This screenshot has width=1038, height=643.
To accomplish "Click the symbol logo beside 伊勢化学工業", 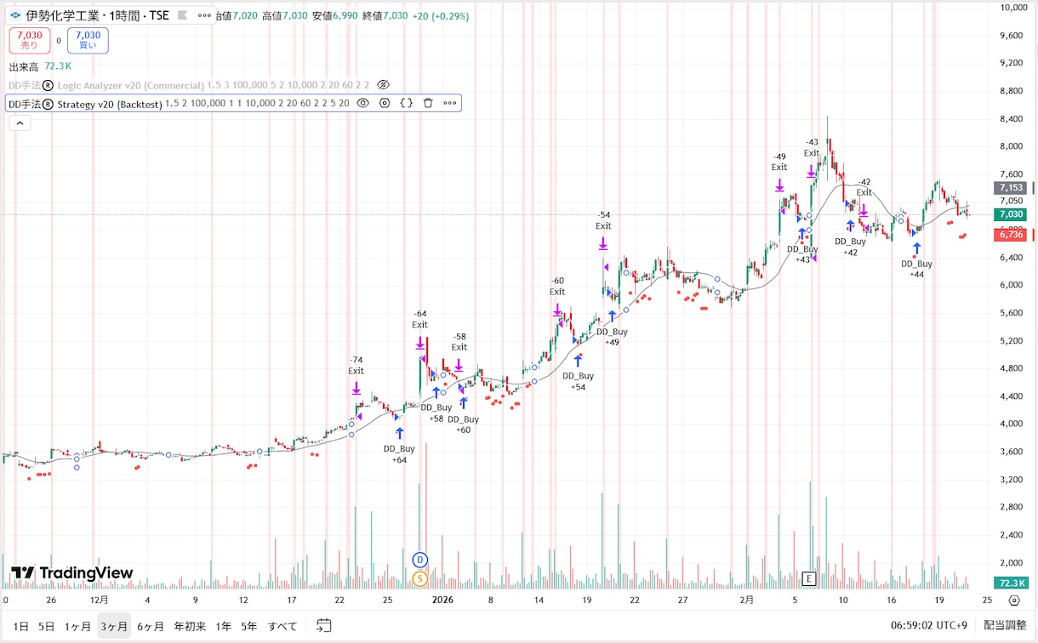I will coord(15,15).
